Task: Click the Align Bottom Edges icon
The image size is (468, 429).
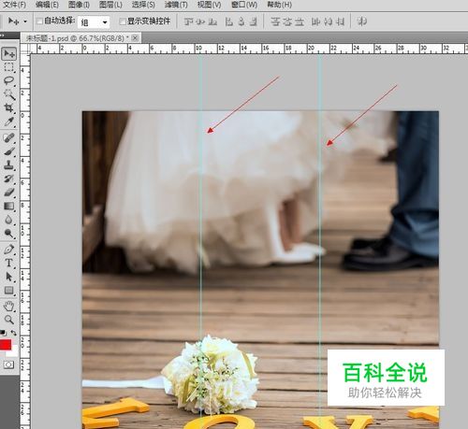Action: pos(212,21)
